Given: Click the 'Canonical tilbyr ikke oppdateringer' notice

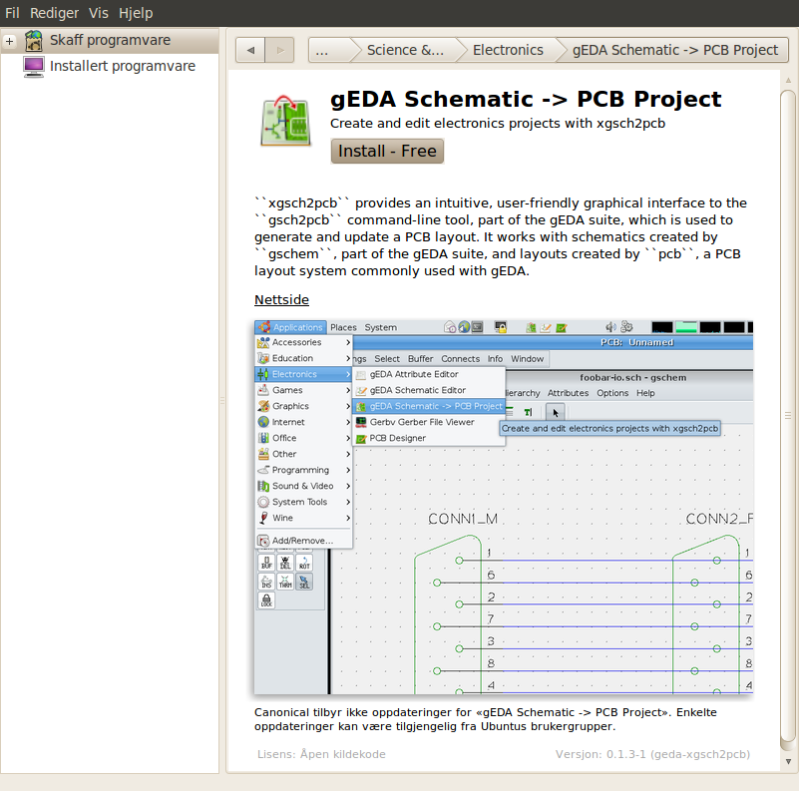Looking at the screenshot, I should 485,719.
